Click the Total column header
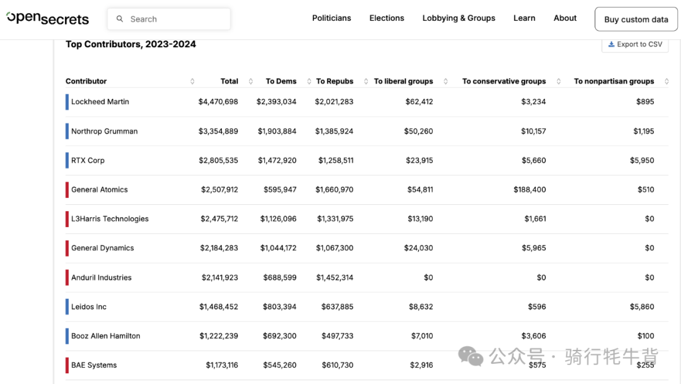This screenshot has width=681, height=384. coord(230,81)
